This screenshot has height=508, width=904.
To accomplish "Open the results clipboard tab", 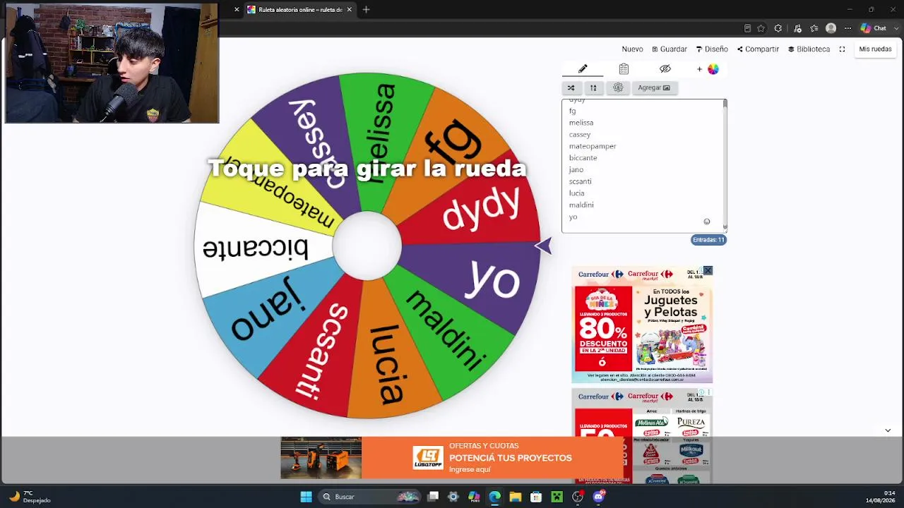I will (x=624, y=68).
